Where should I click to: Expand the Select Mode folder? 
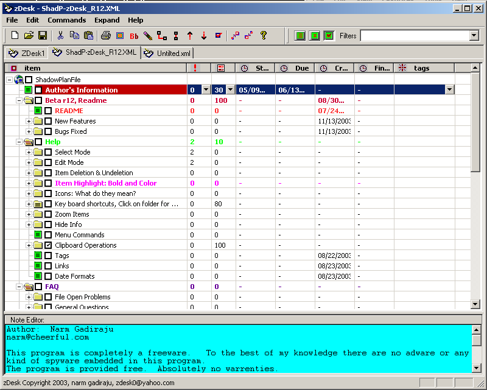[x=29, y=152]
